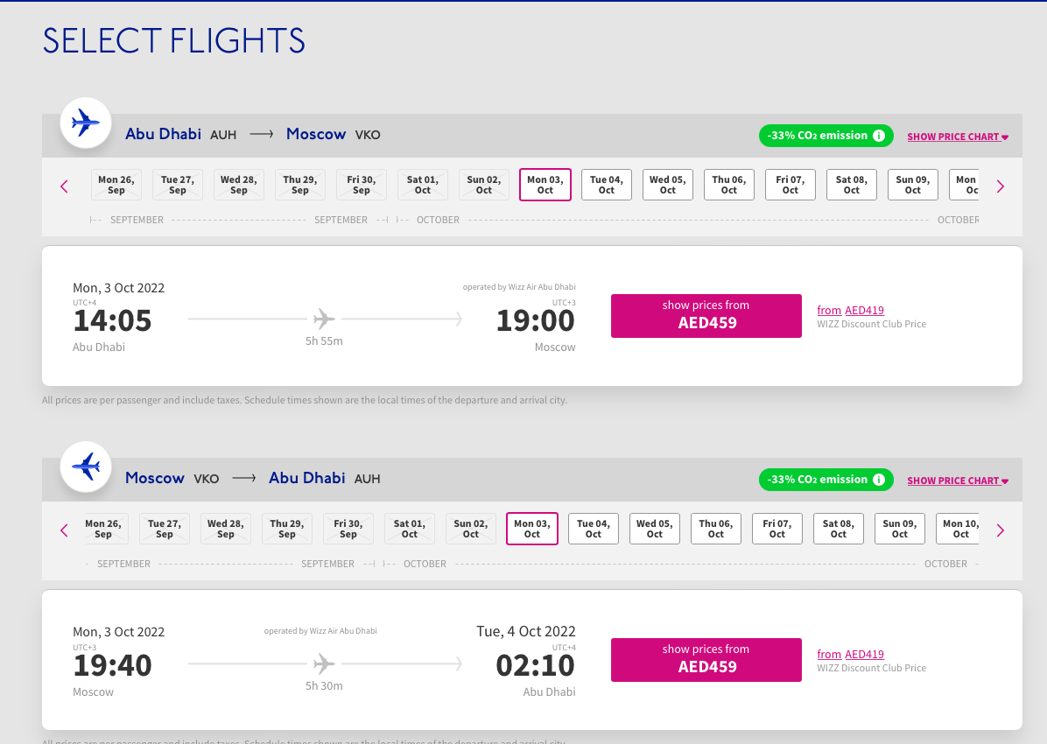Image resolution: width=1047 pixels, height=744 pixels.
Task: Select Wed 05, Oct for return flight
Action: (x=655, y=529)
